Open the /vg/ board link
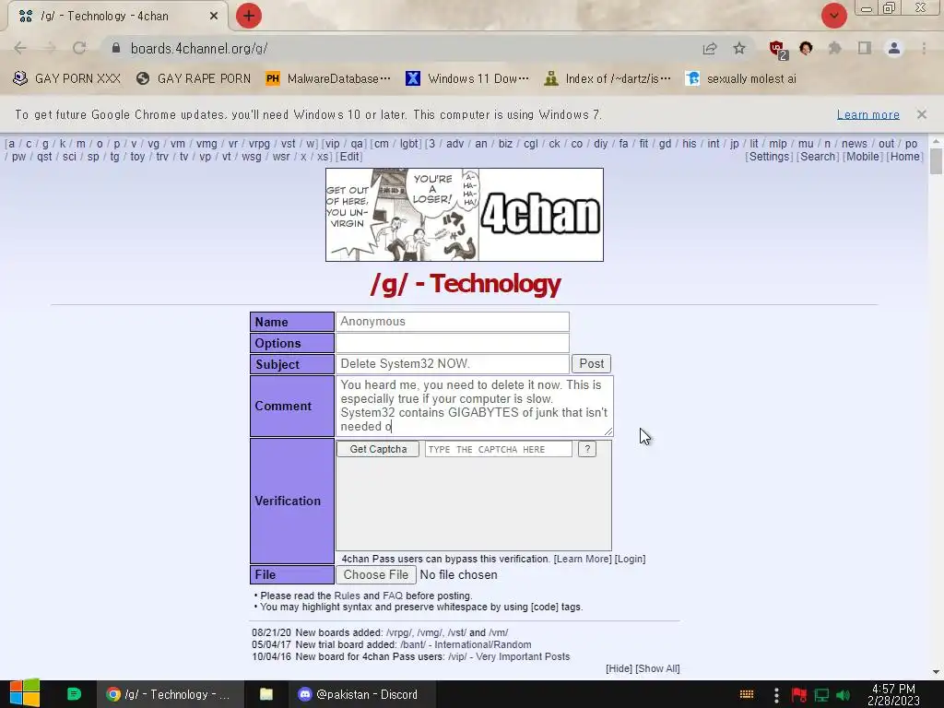The image size is (944, 708). 154,144
